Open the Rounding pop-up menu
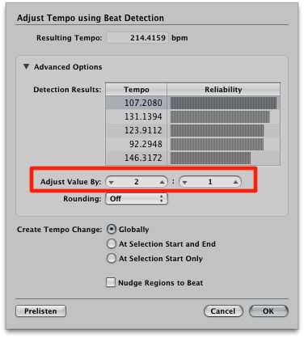 tap(137, 199)
